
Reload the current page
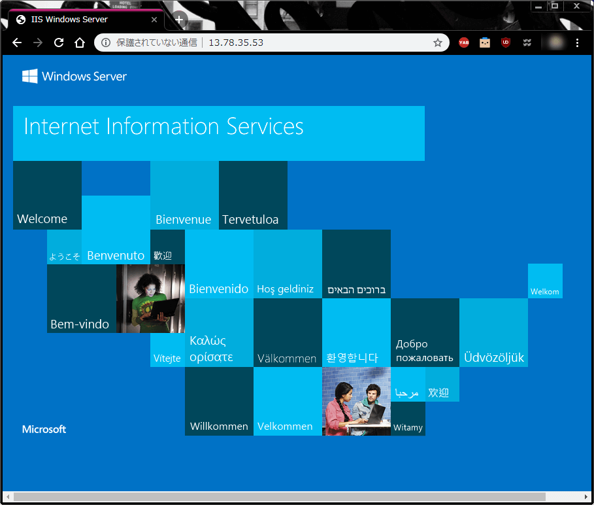click(x=59, y=43)
